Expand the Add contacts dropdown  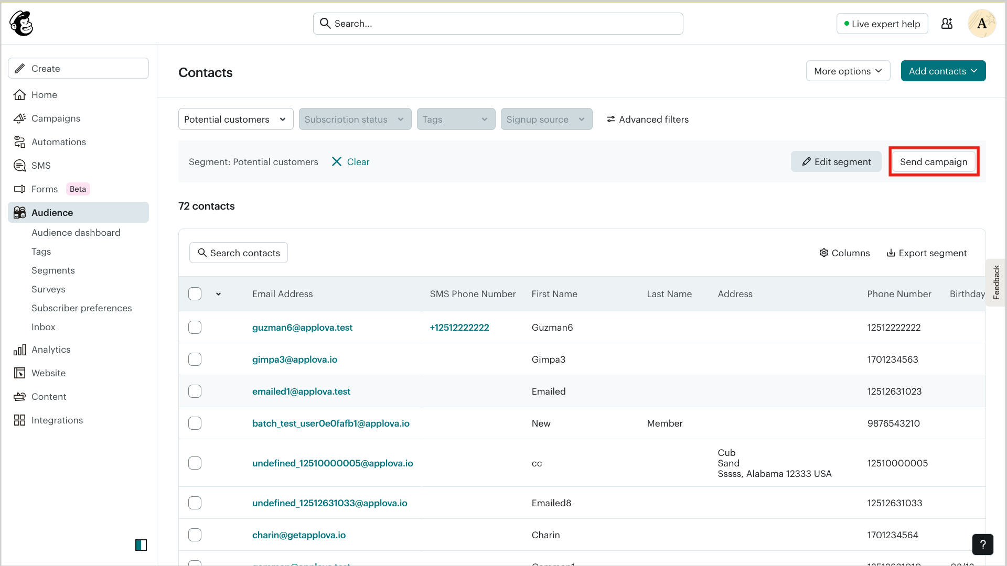pos(942,71)
